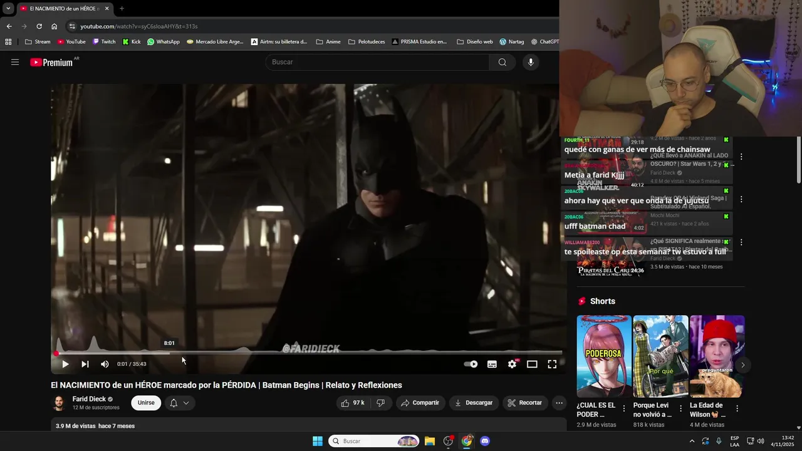Open the YouTube bookmark
Viewport: 802px width, 451px height.
pyautogui.click(x=71, y=42)
